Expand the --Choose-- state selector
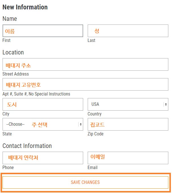The height and width of the screenshot is (193, 172). click(43, 124)
